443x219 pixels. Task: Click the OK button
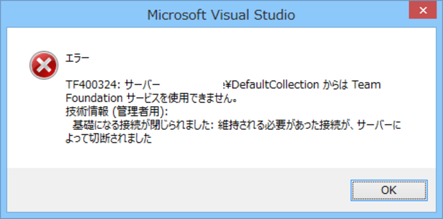389,190
